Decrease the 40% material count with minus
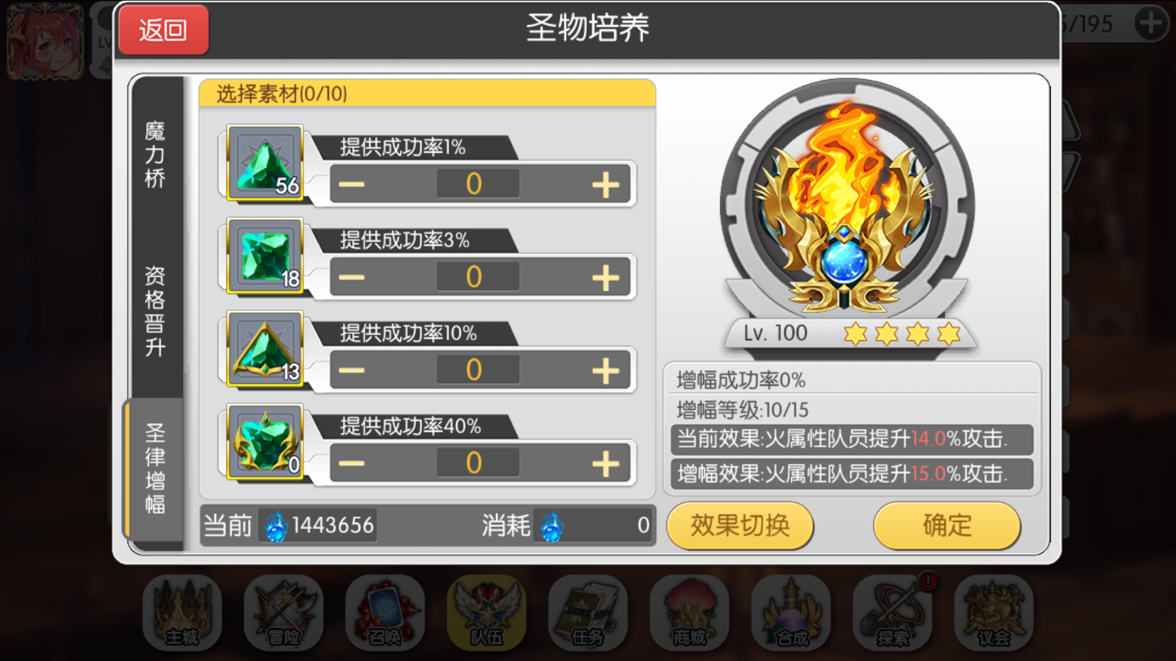Image resolution: width=1176 pixels, height=661 pixels. tap(352, 463)
